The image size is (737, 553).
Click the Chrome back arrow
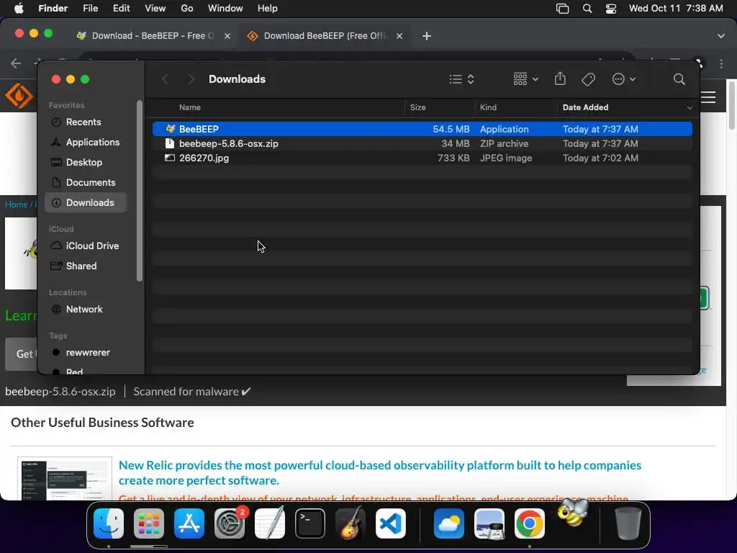16,63
